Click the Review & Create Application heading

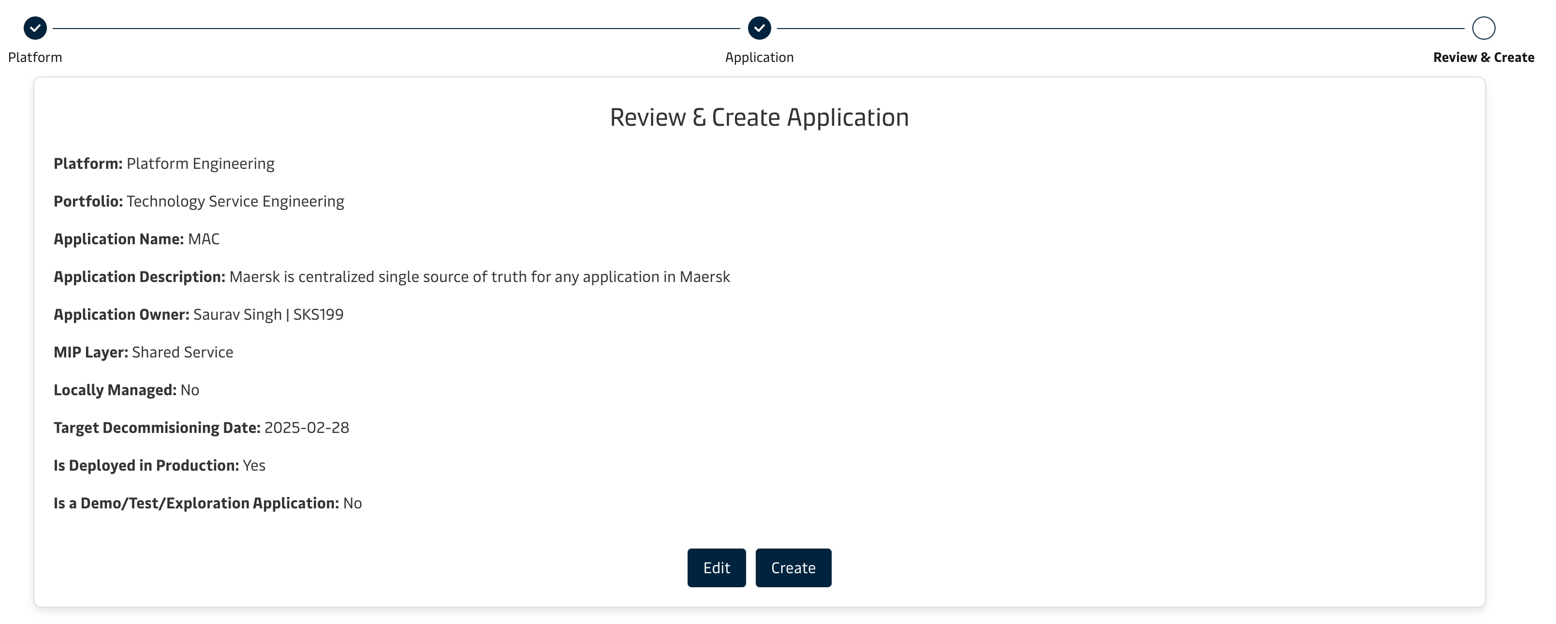[x=759, y=117]
